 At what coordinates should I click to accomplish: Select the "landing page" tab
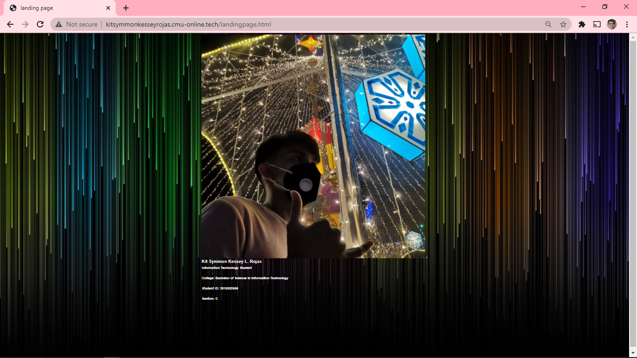[x=56, y=8]
